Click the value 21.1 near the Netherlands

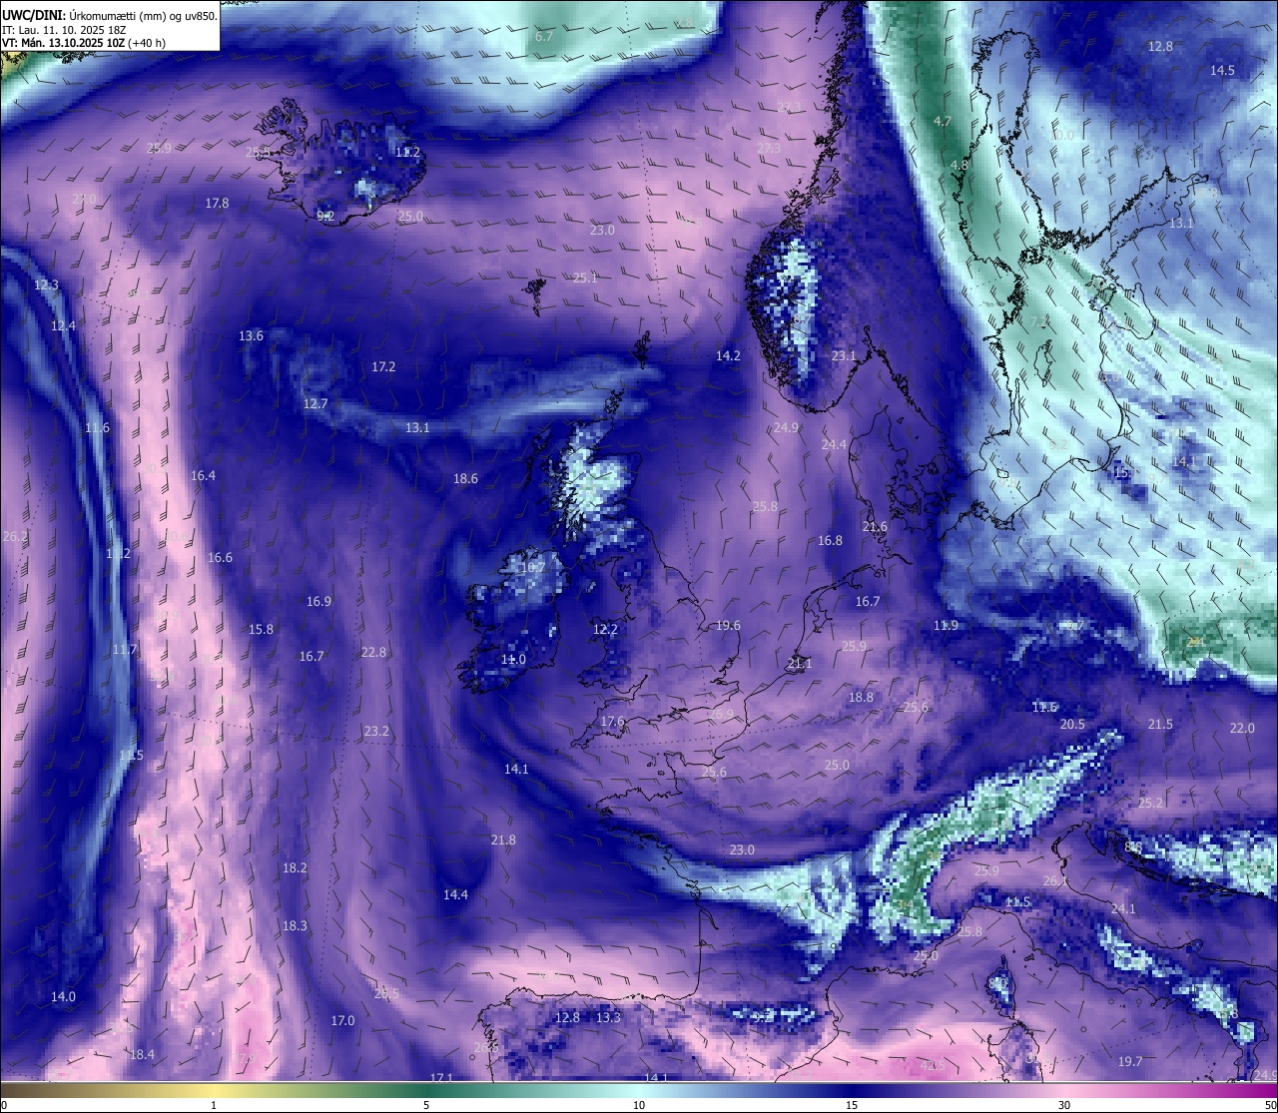pos(799,663)
